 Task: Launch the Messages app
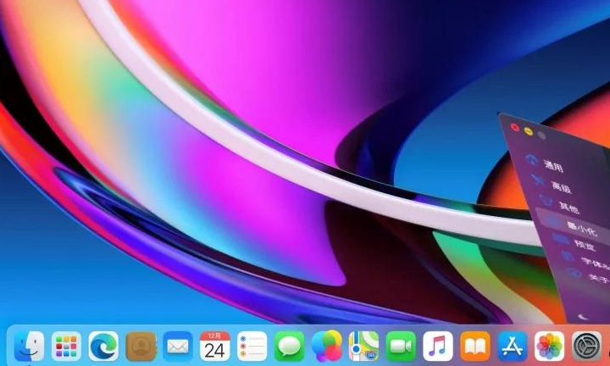(x=289, y=346)
